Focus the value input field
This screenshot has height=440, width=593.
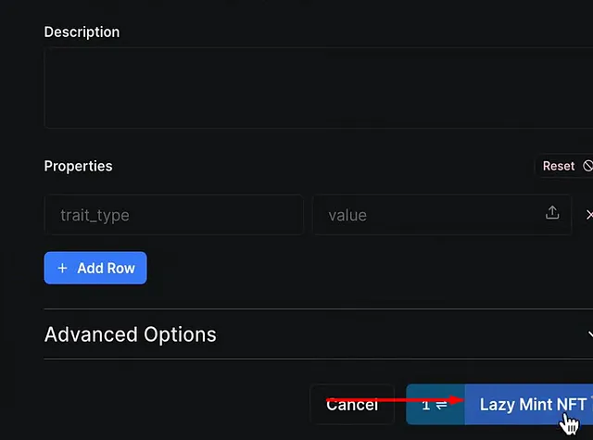coord(442,215)
